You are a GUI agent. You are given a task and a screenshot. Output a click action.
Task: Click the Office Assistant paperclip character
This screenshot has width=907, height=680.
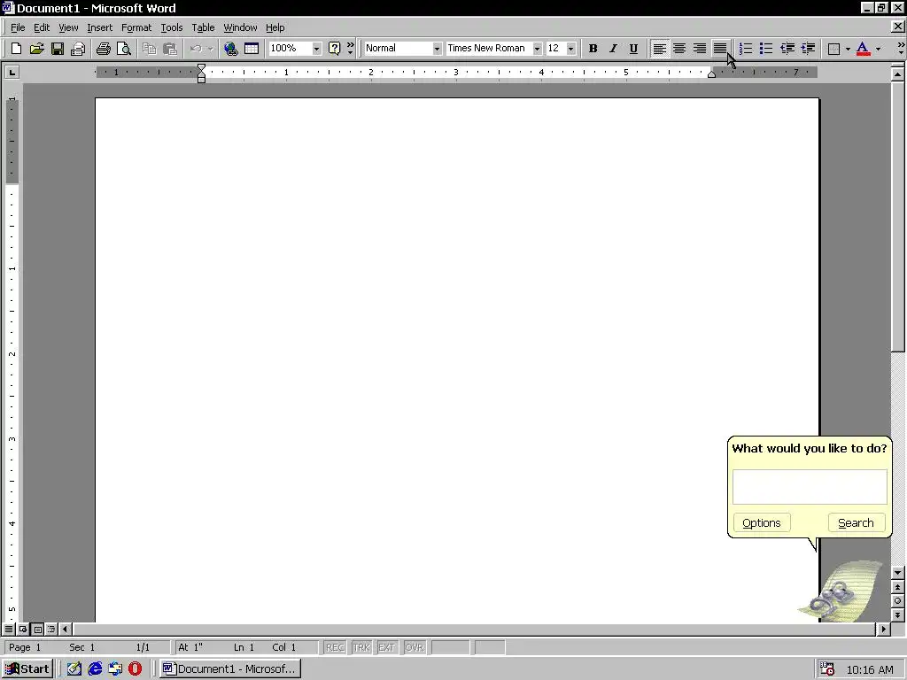841,591
